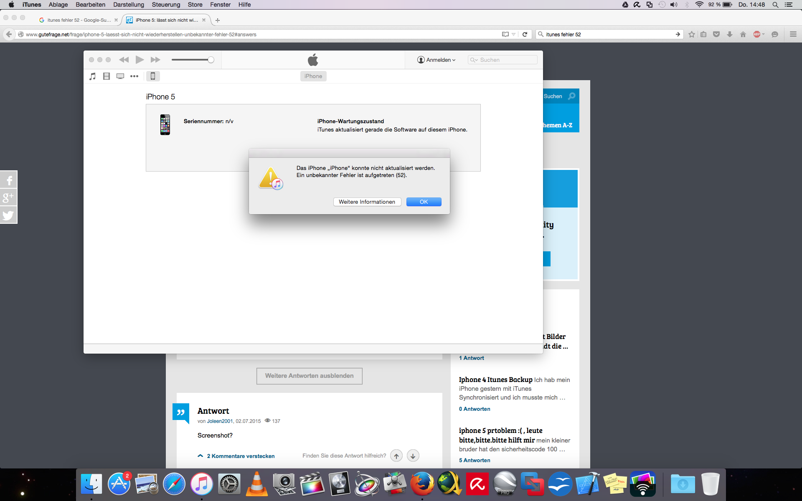Image resolution: width=802 pixels, height=501 pixels.
Task: Downvote the answer by Joleen2001
Action: (413, 456)
